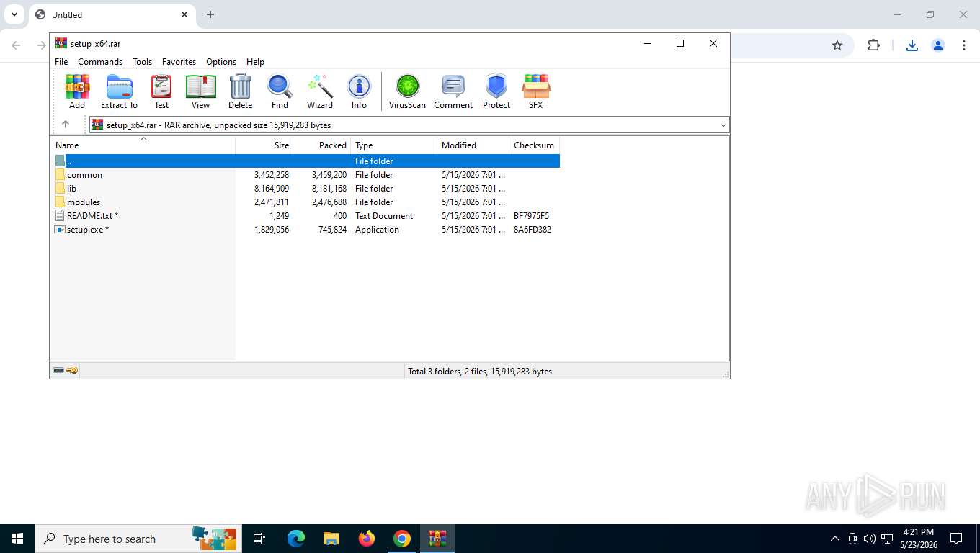Sort by the Packed column header
This screenshot has width=980, height=553.
pyautogui.click(x=321, y=145)
